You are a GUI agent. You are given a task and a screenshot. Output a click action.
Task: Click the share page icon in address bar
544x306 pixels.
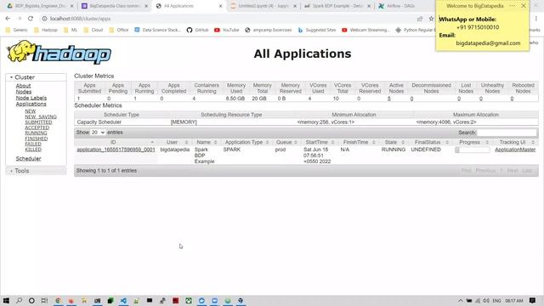(420, 19)
